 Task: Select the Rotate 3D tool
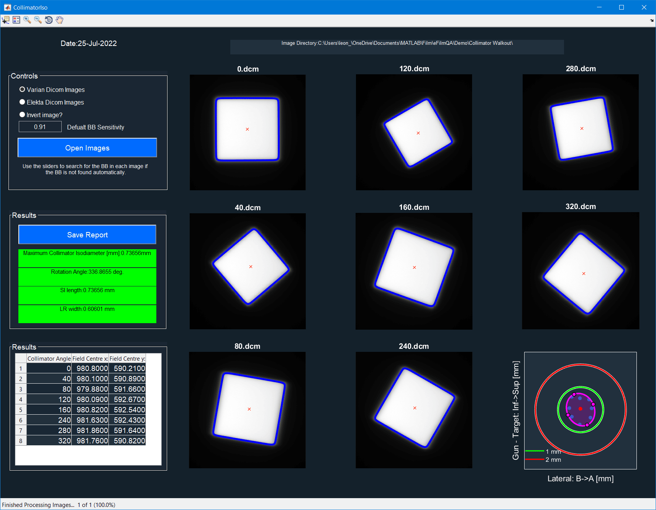point(49,20)
